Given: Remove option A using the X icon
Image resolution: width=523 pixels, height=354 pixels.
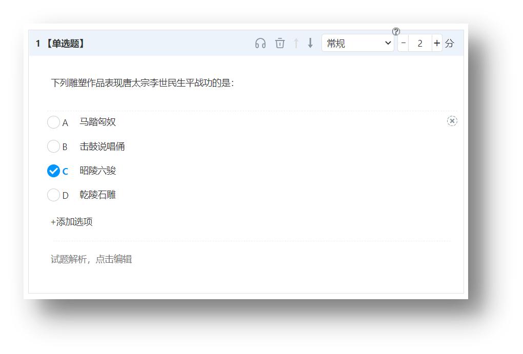Looking at the screenshot, I should [x=452, y=121].
